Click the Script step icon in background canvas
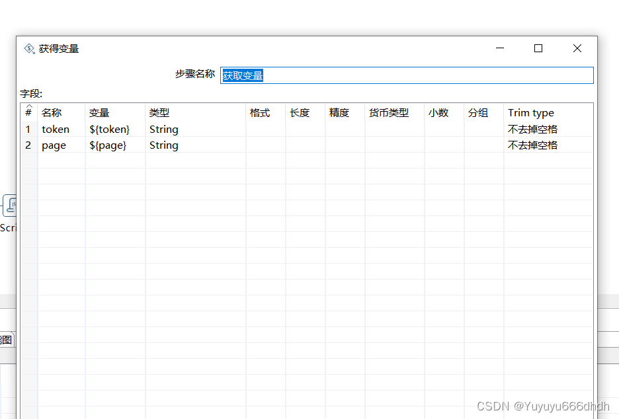 tap(9, 206)
